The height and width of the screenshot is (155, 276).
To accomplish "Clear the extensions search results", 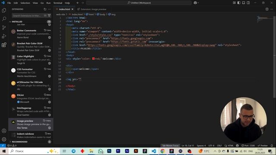I will click(45, 15).
